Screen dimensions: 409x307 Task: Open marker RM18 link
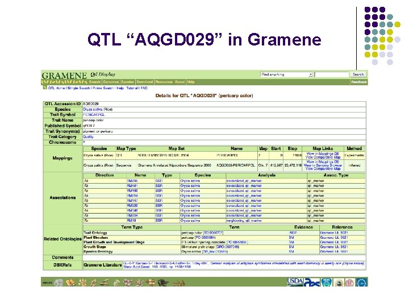[x=131, y=221]
